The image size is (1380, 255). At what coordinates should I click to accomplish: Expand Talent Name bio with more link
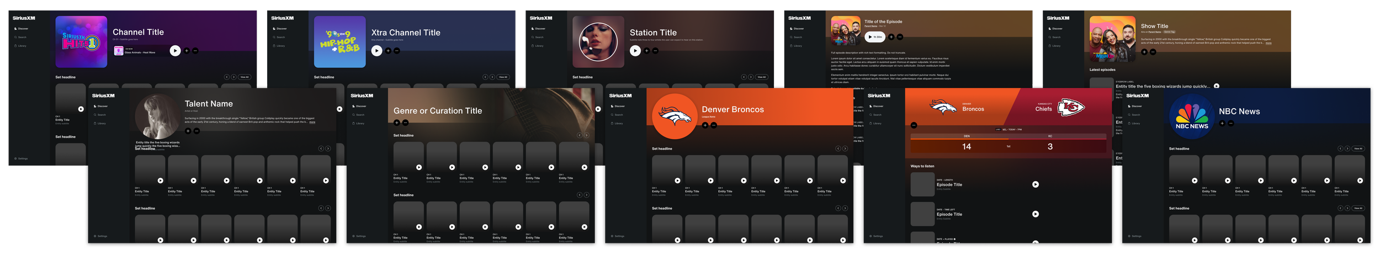click(312, 122)
